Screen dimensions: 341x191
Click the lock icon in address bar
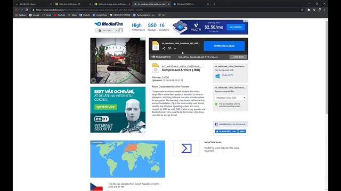click(33, 10)
